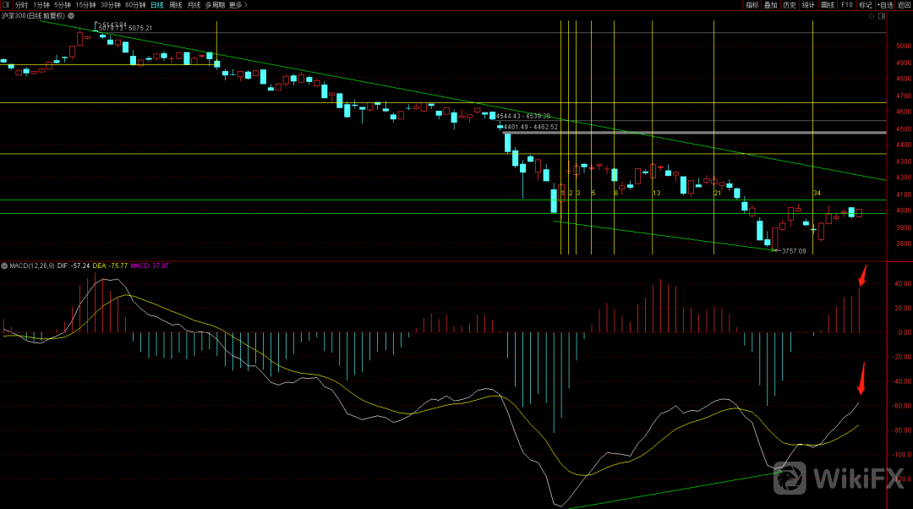The image size is (913, 509).
Task: Switch to the 月线 monthly chart
Action: (x=194, y=5)
